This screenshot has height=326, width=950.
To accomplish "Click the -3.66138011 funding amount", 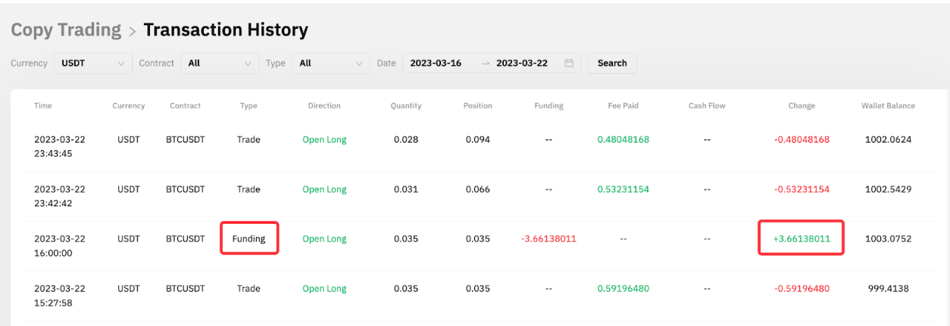I will pyautogui.click(x=548, y=239).
